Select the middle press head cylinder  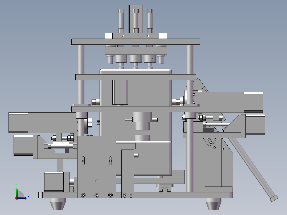pos(136,59)
